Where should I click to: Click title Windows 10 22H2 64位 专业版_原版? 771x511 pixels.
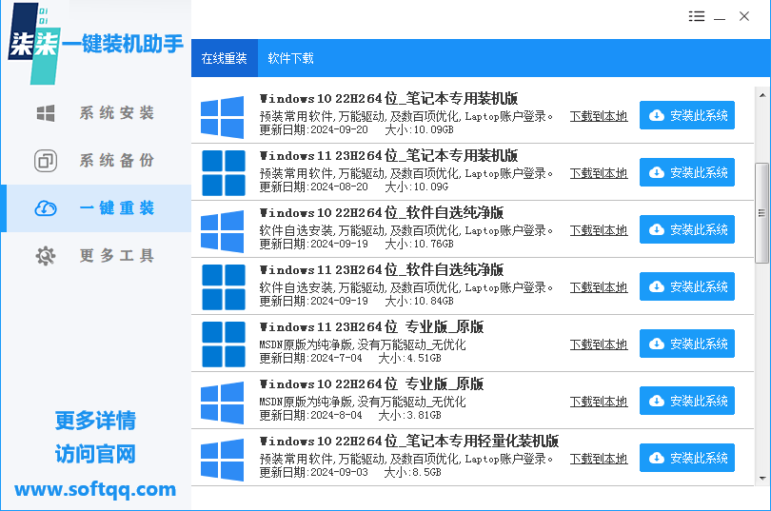pos(372,384)
